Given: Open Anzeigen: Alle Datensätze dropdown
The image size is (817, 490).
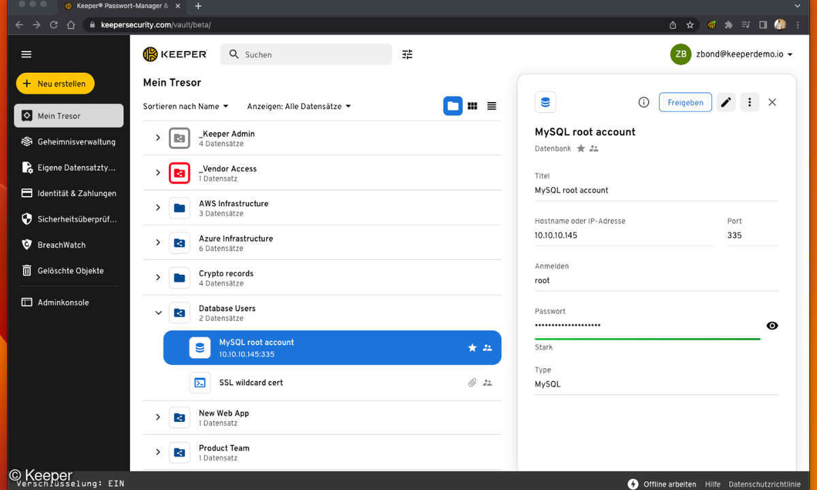Looking at the screenshot, I should 299,106.
